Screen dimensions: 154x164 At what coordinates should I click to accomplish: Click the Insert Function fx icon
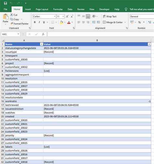[x=43, y=34]
